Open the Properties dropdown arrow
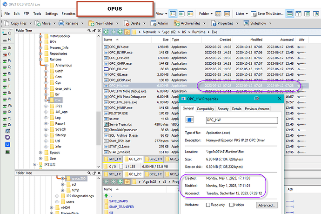The image size is (321, 214). 237,23
